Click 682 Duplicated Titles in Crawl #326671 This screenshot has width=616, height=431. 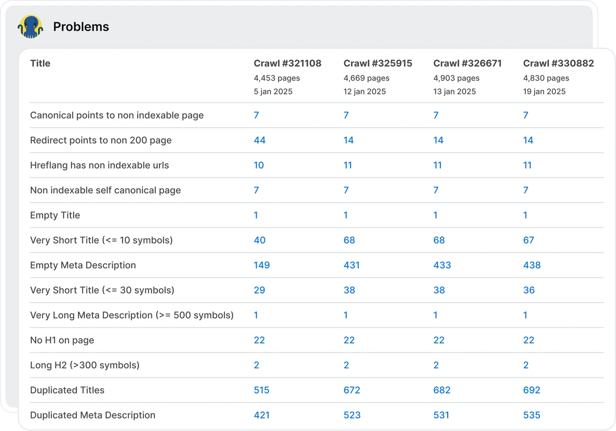click(441, 390)
